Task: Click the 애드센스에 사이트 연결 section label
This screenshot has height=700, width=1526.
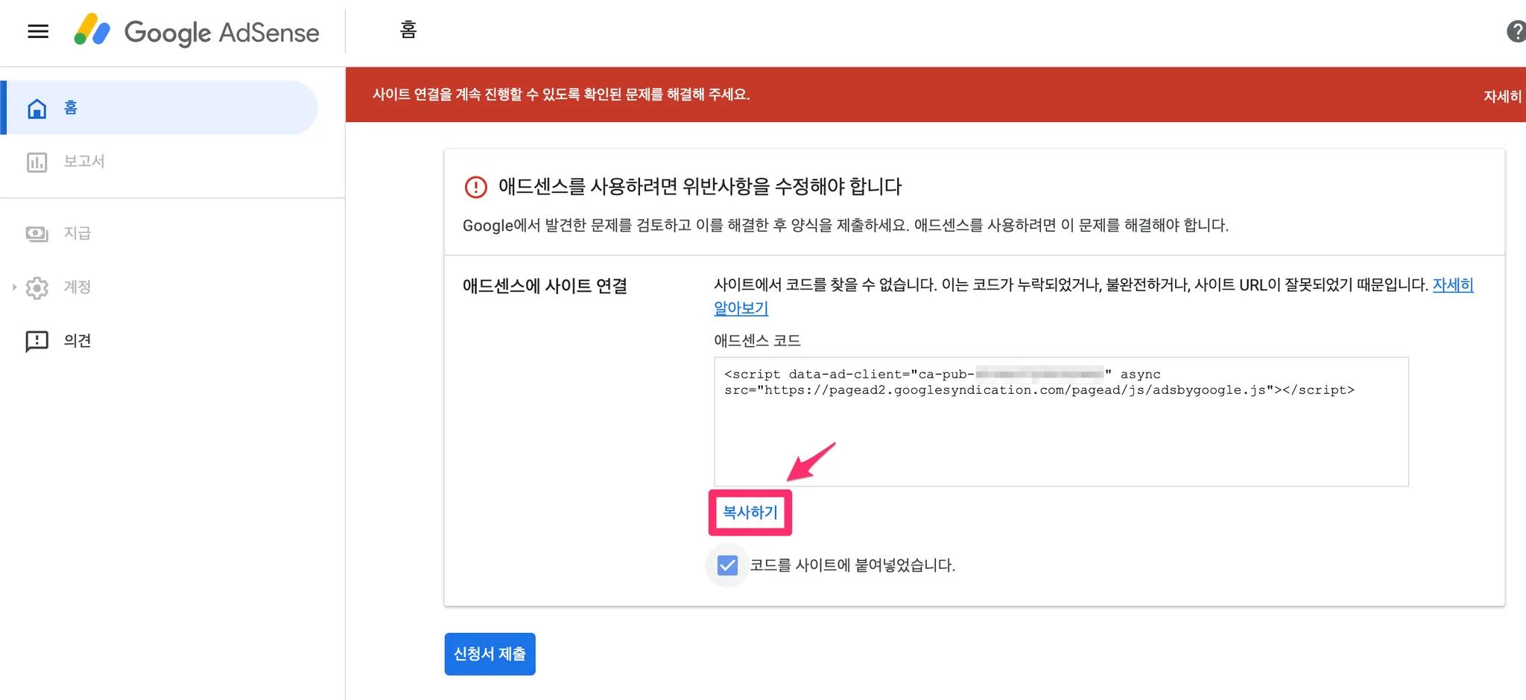Action: pyautogui.click(x=545, y=286)
